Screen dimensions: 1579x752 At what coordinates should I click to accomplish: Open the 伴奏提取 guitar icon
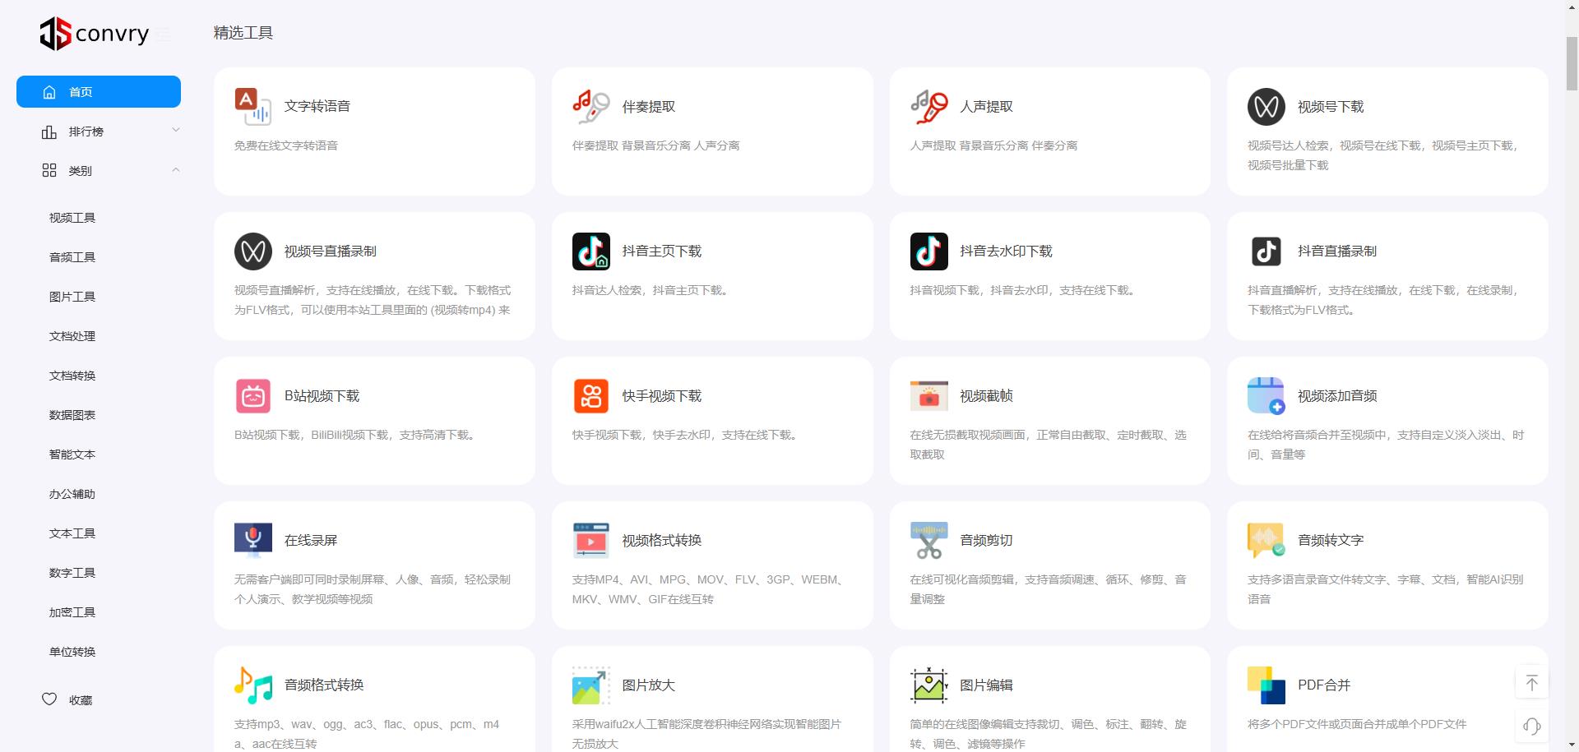[x=590, y=107]
